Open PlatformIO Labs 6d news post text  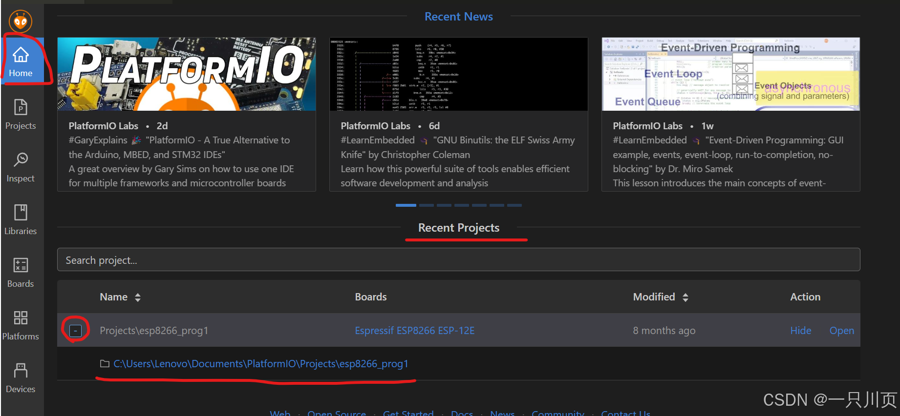click(458, 154)
